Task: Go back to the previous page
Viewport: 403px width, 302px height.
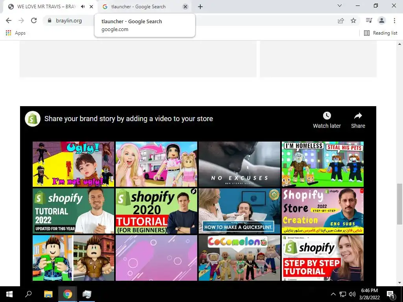Action: [x=9, y=20]
